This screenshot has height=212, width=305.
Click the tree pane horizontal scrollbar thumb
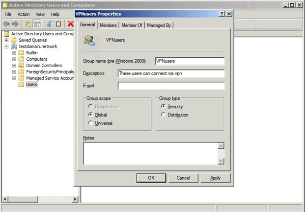coord(23,199)
